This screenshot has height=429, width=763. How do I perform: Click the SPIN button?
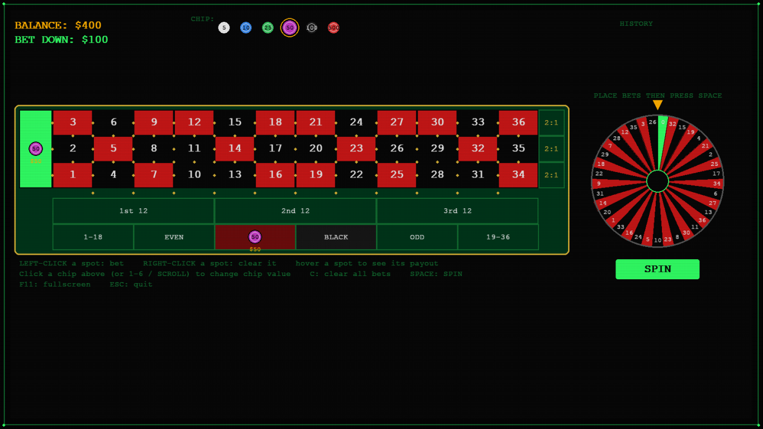(x=657, y=269)
